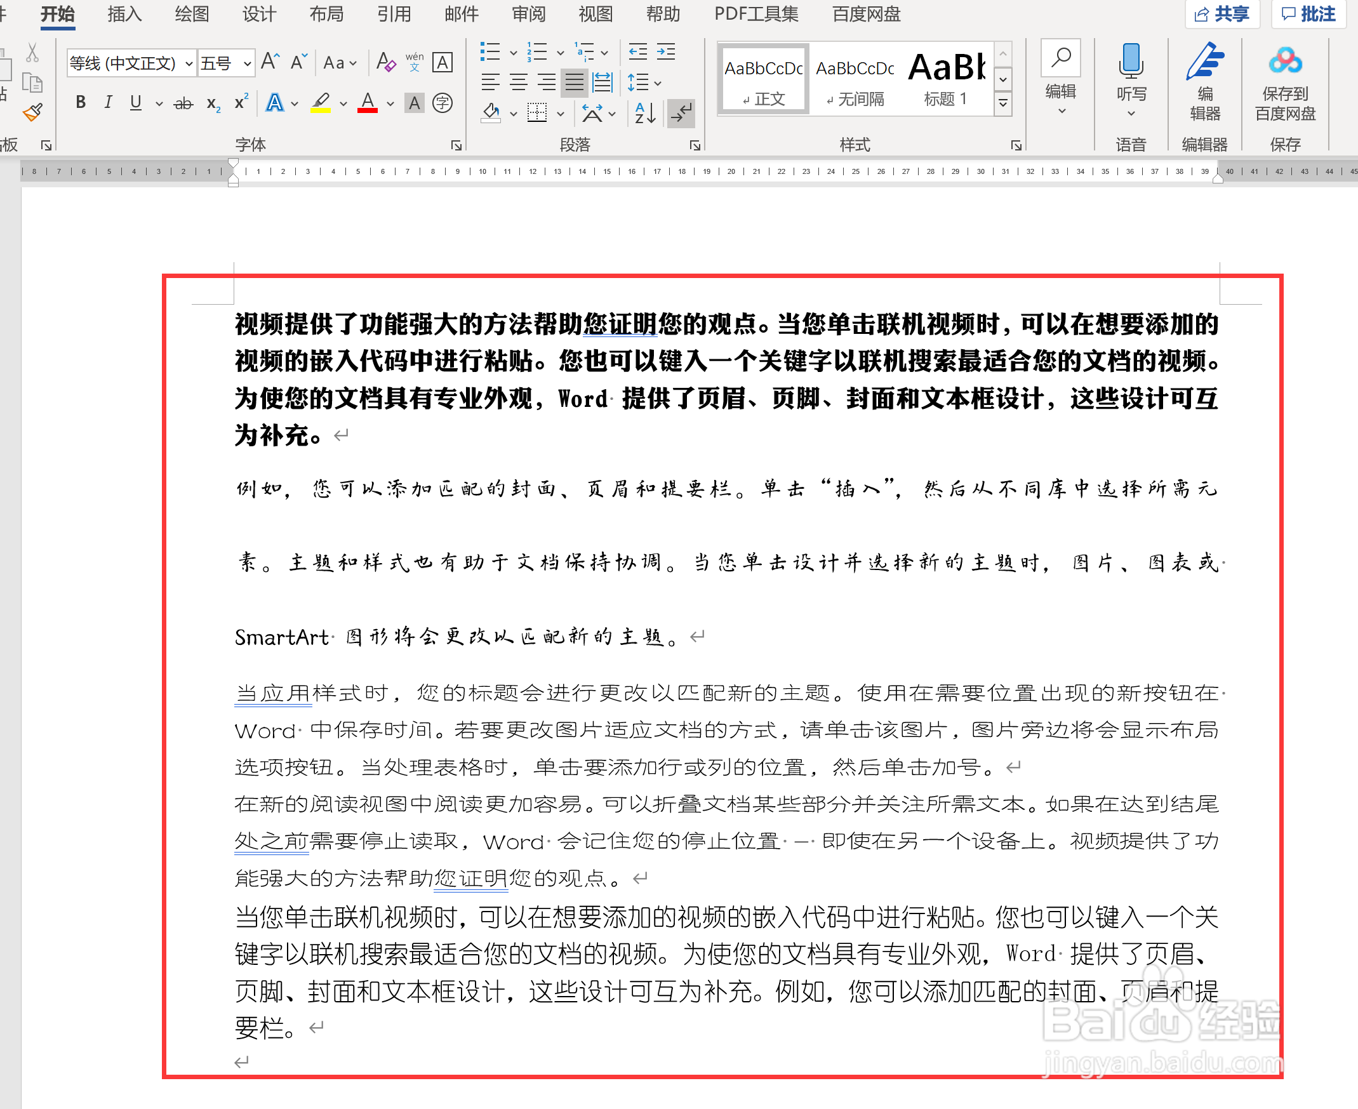Apply the red font color swatch
1358x1109 pixels.
[x=366, y=111]
